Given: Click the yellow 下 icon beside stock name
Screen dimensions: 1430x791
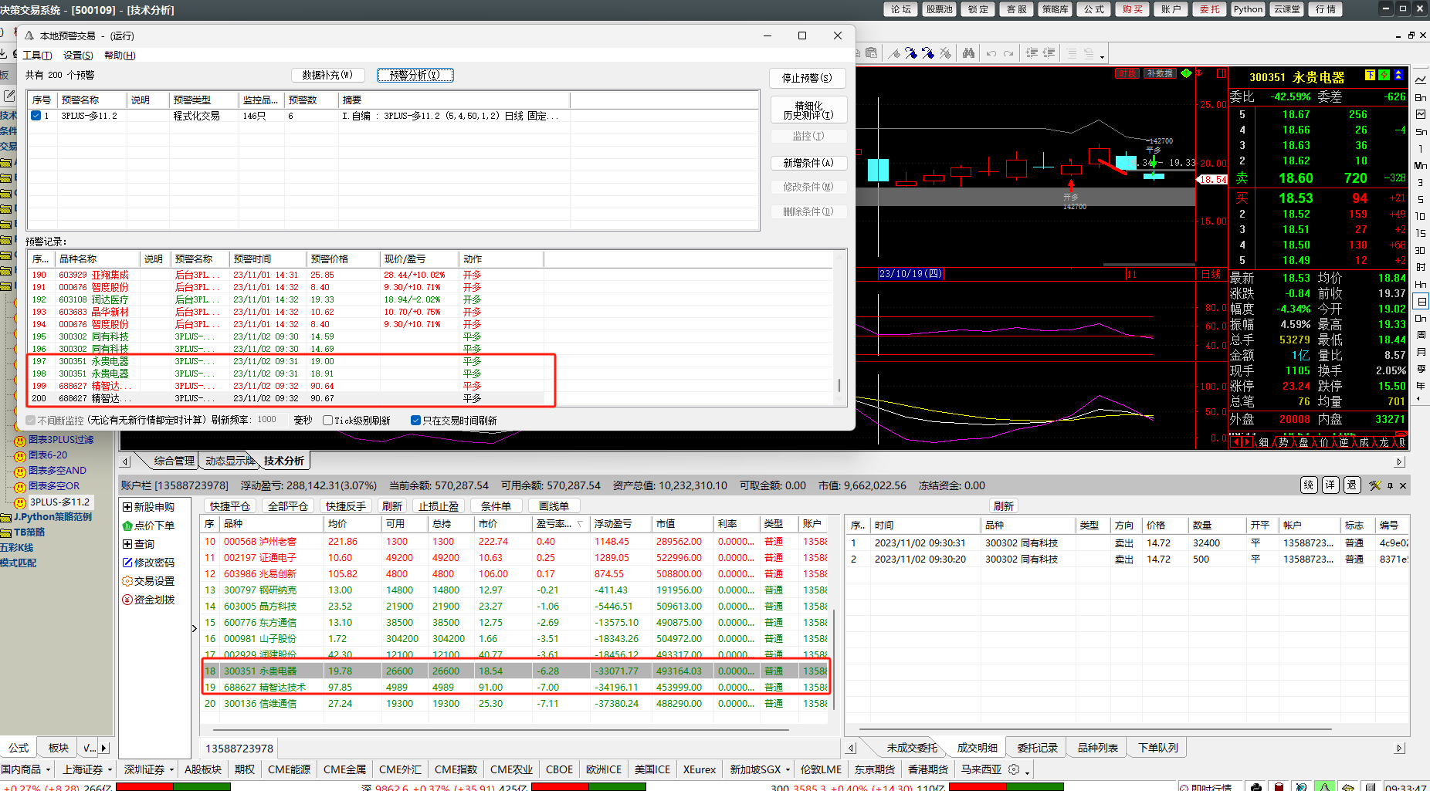Looking at the screenshot, I should tap(1370, 75).
